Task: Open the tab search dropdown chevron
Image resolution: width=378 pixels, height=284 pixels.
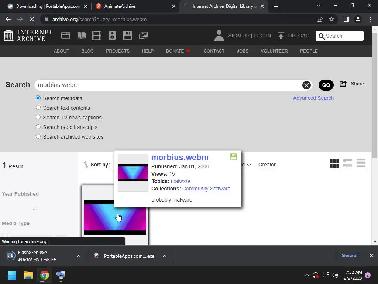Action: tap(319, 5)
